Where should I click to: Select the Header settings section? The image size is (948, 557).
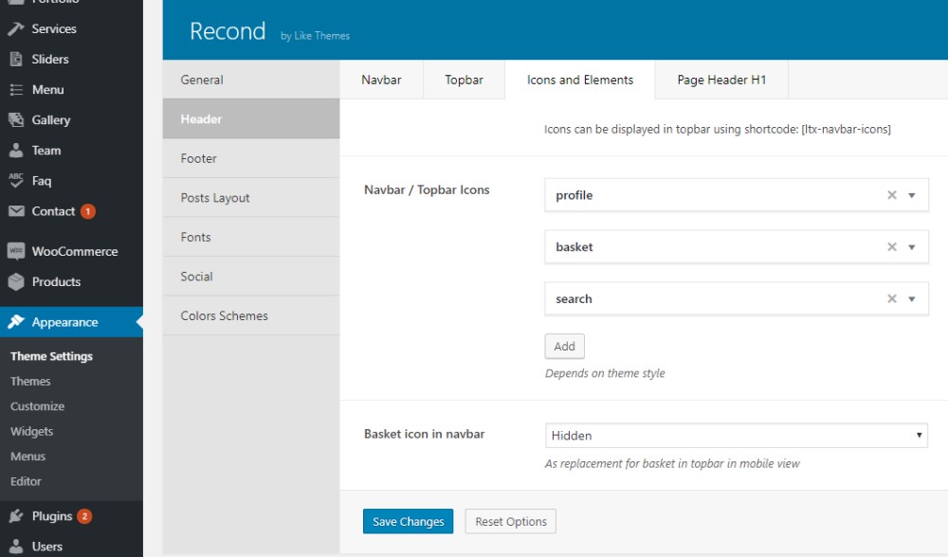[251, 119]
